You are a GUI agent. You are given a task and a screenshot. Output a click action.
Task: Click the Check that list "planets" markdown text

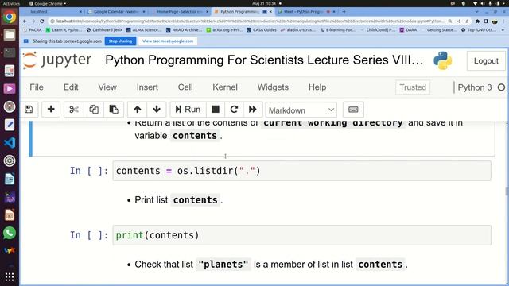pos(271,265)
